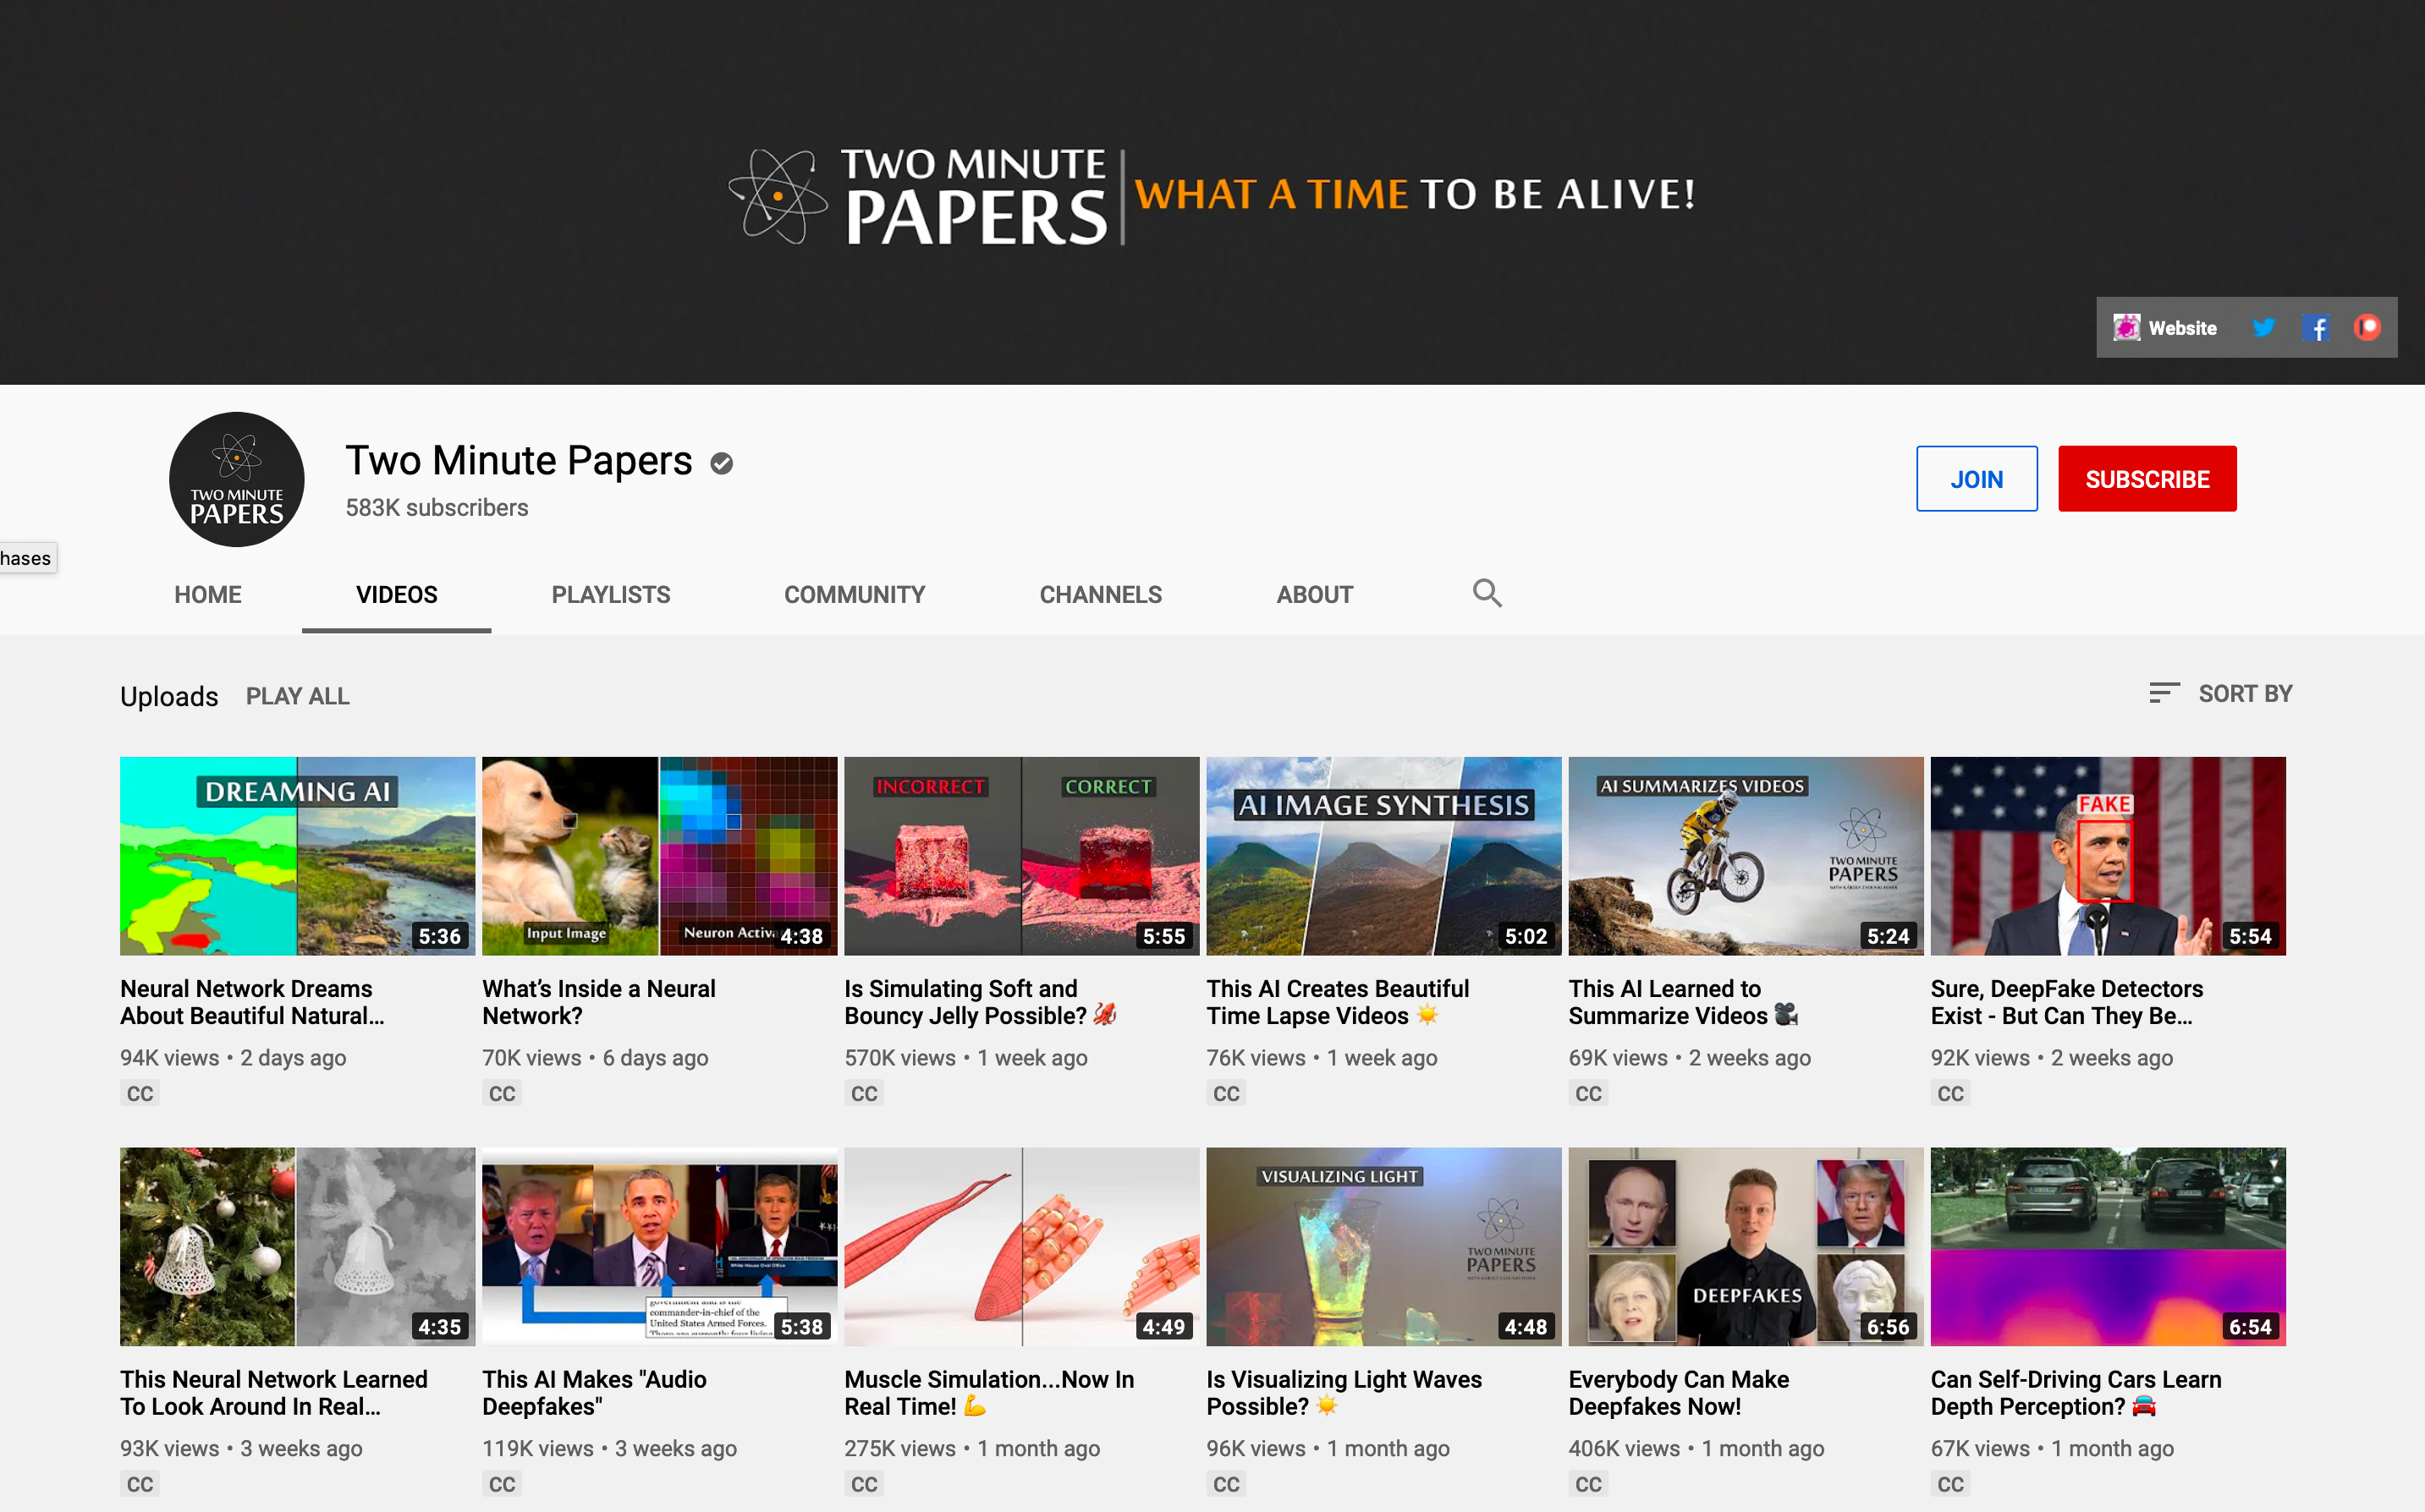
Task: Click title 'Muscle Simulation...Now In Real Time!'
Action: (989, 1392)
